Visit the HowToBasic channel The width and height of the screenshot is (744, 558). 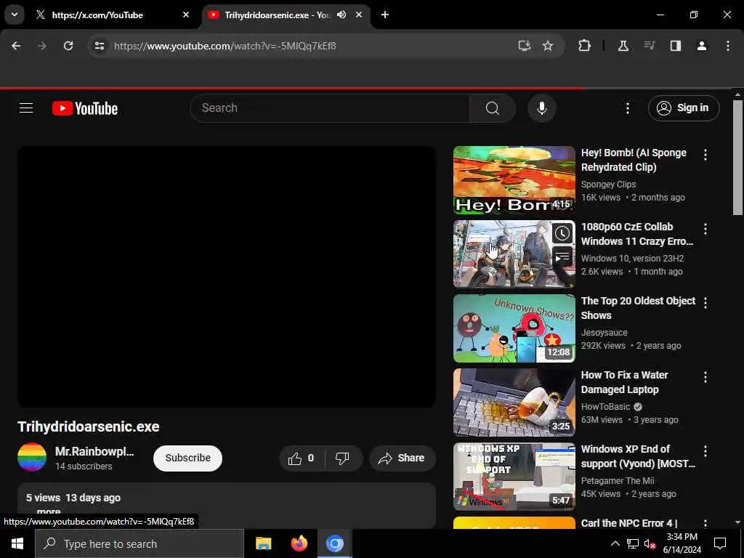[x=605, y=407]
